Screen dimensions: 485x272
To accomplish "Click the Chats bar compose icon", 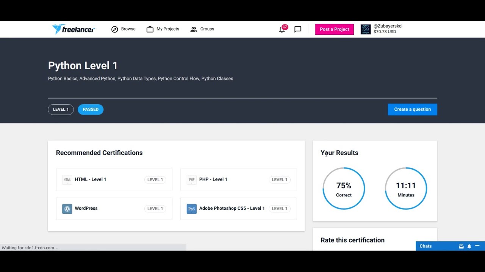I will (461, 246).
